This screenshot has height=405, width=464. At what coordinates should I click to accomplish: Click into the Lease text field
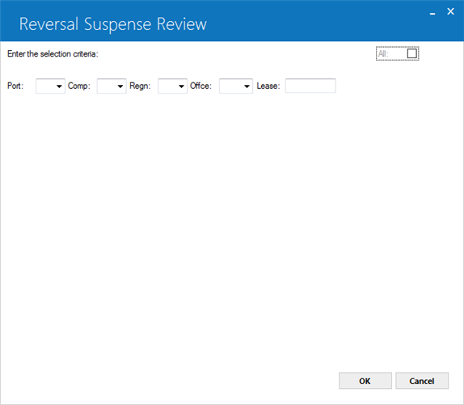tap(310, 86)
